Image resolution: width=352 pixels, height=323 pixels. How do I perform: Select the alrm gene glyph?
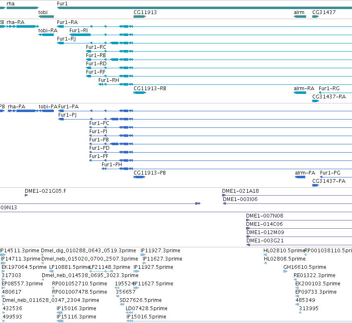click(300, 17)
